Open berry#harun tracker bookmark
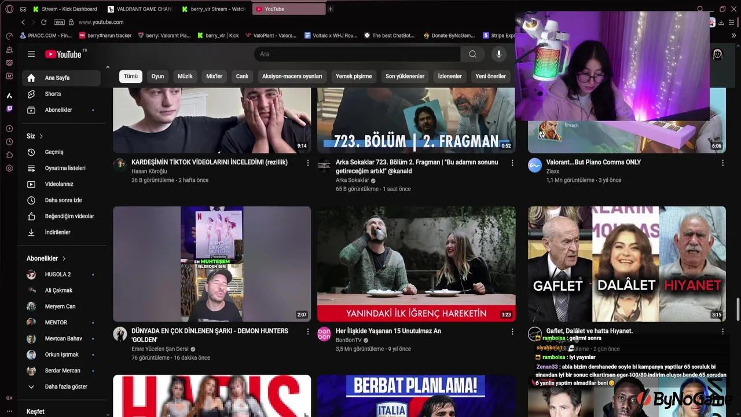 coord(105,35)
